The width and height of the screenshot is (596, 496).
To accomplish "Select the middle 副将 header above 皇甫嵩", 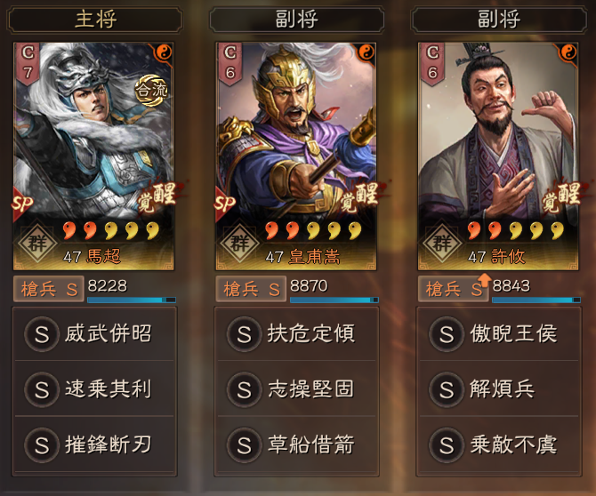I will coord(297,19).
